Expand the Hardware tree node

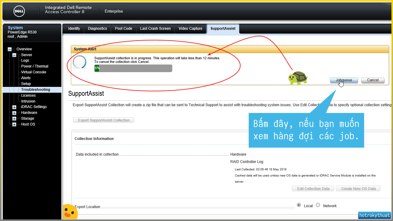point(14,113)
